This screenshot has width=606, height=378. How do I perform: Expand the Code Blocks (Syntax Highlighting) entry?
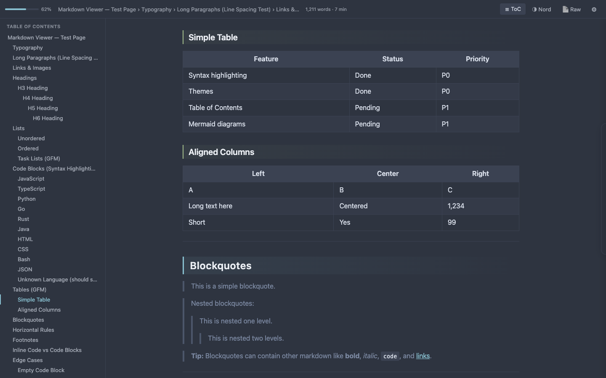click(54, 168)
